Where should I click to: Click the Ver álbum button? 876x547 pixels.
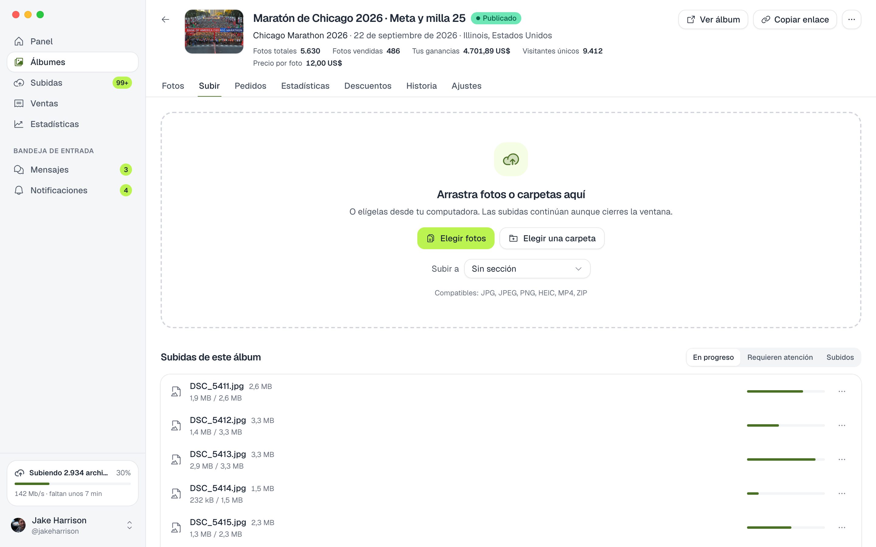click(713, 19)
